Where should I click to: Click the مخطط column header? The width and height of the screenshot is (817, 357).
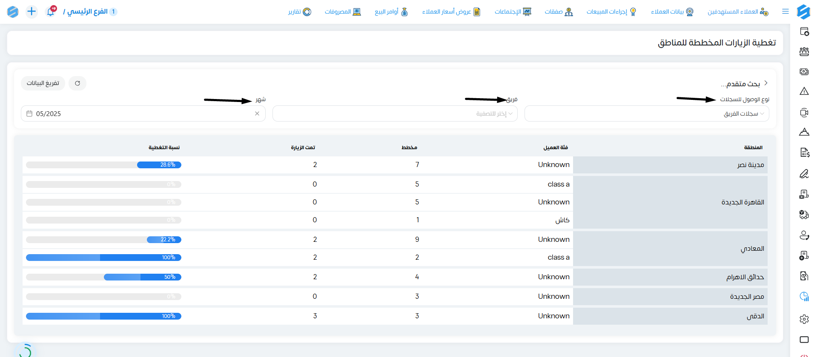(409, 147)
